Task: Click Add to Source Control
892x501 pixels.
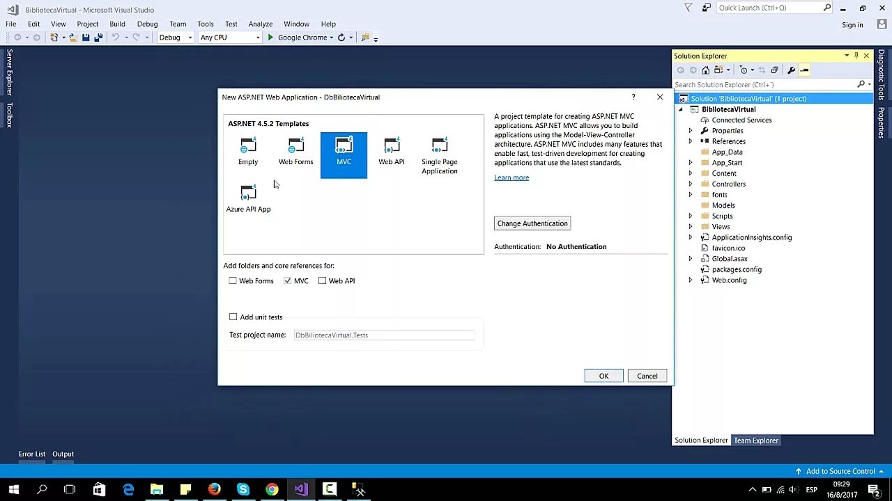Action: pyautogui.click(x=840, y=471)
